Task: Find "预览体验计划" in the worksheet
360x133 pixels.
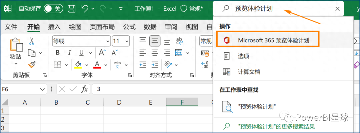Action: (283, 106)
